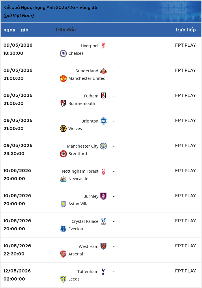Click the Chelsea club crest
The width and height of the screenshot is (202, 288).
pyautogui.click(x=63, y=53)
